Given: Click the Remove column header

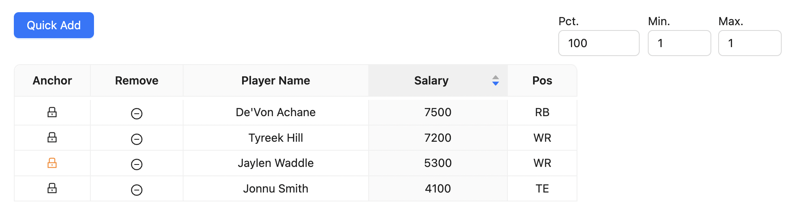Looking at the screenshot, I should 137,80.
